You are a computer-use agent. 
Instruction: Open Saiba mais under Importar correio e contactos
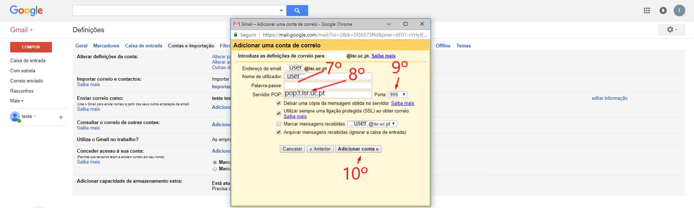point(88,85)
